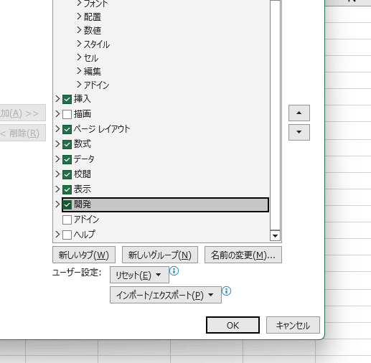Confirm with the OK button

pyautogui.click(x=233, y=325)
